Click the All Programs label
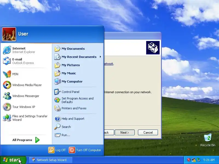Viewport: 219px width, 164px height. pos(22,140)
